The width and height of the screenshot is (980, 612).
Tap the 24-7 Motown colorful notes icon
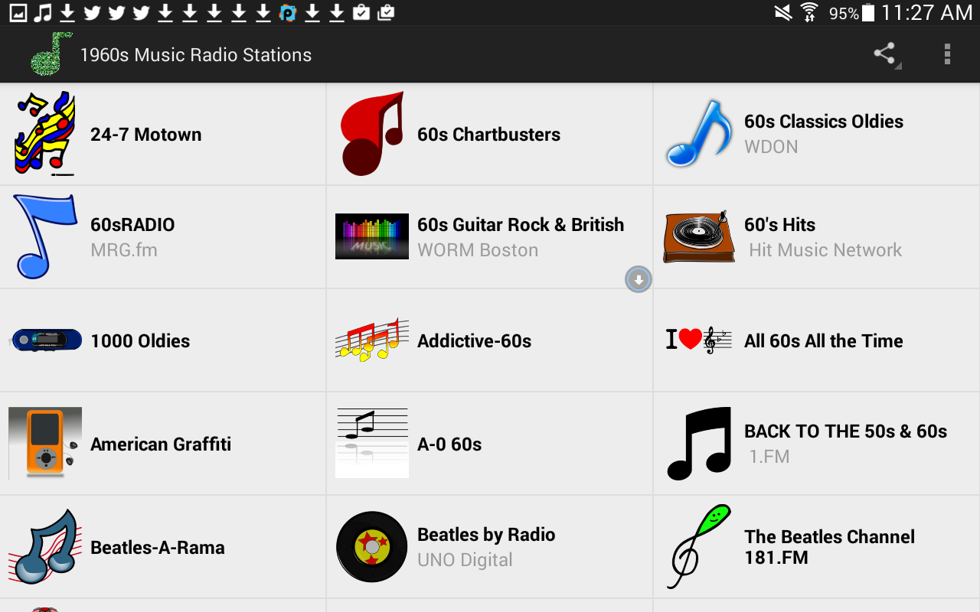45,134
